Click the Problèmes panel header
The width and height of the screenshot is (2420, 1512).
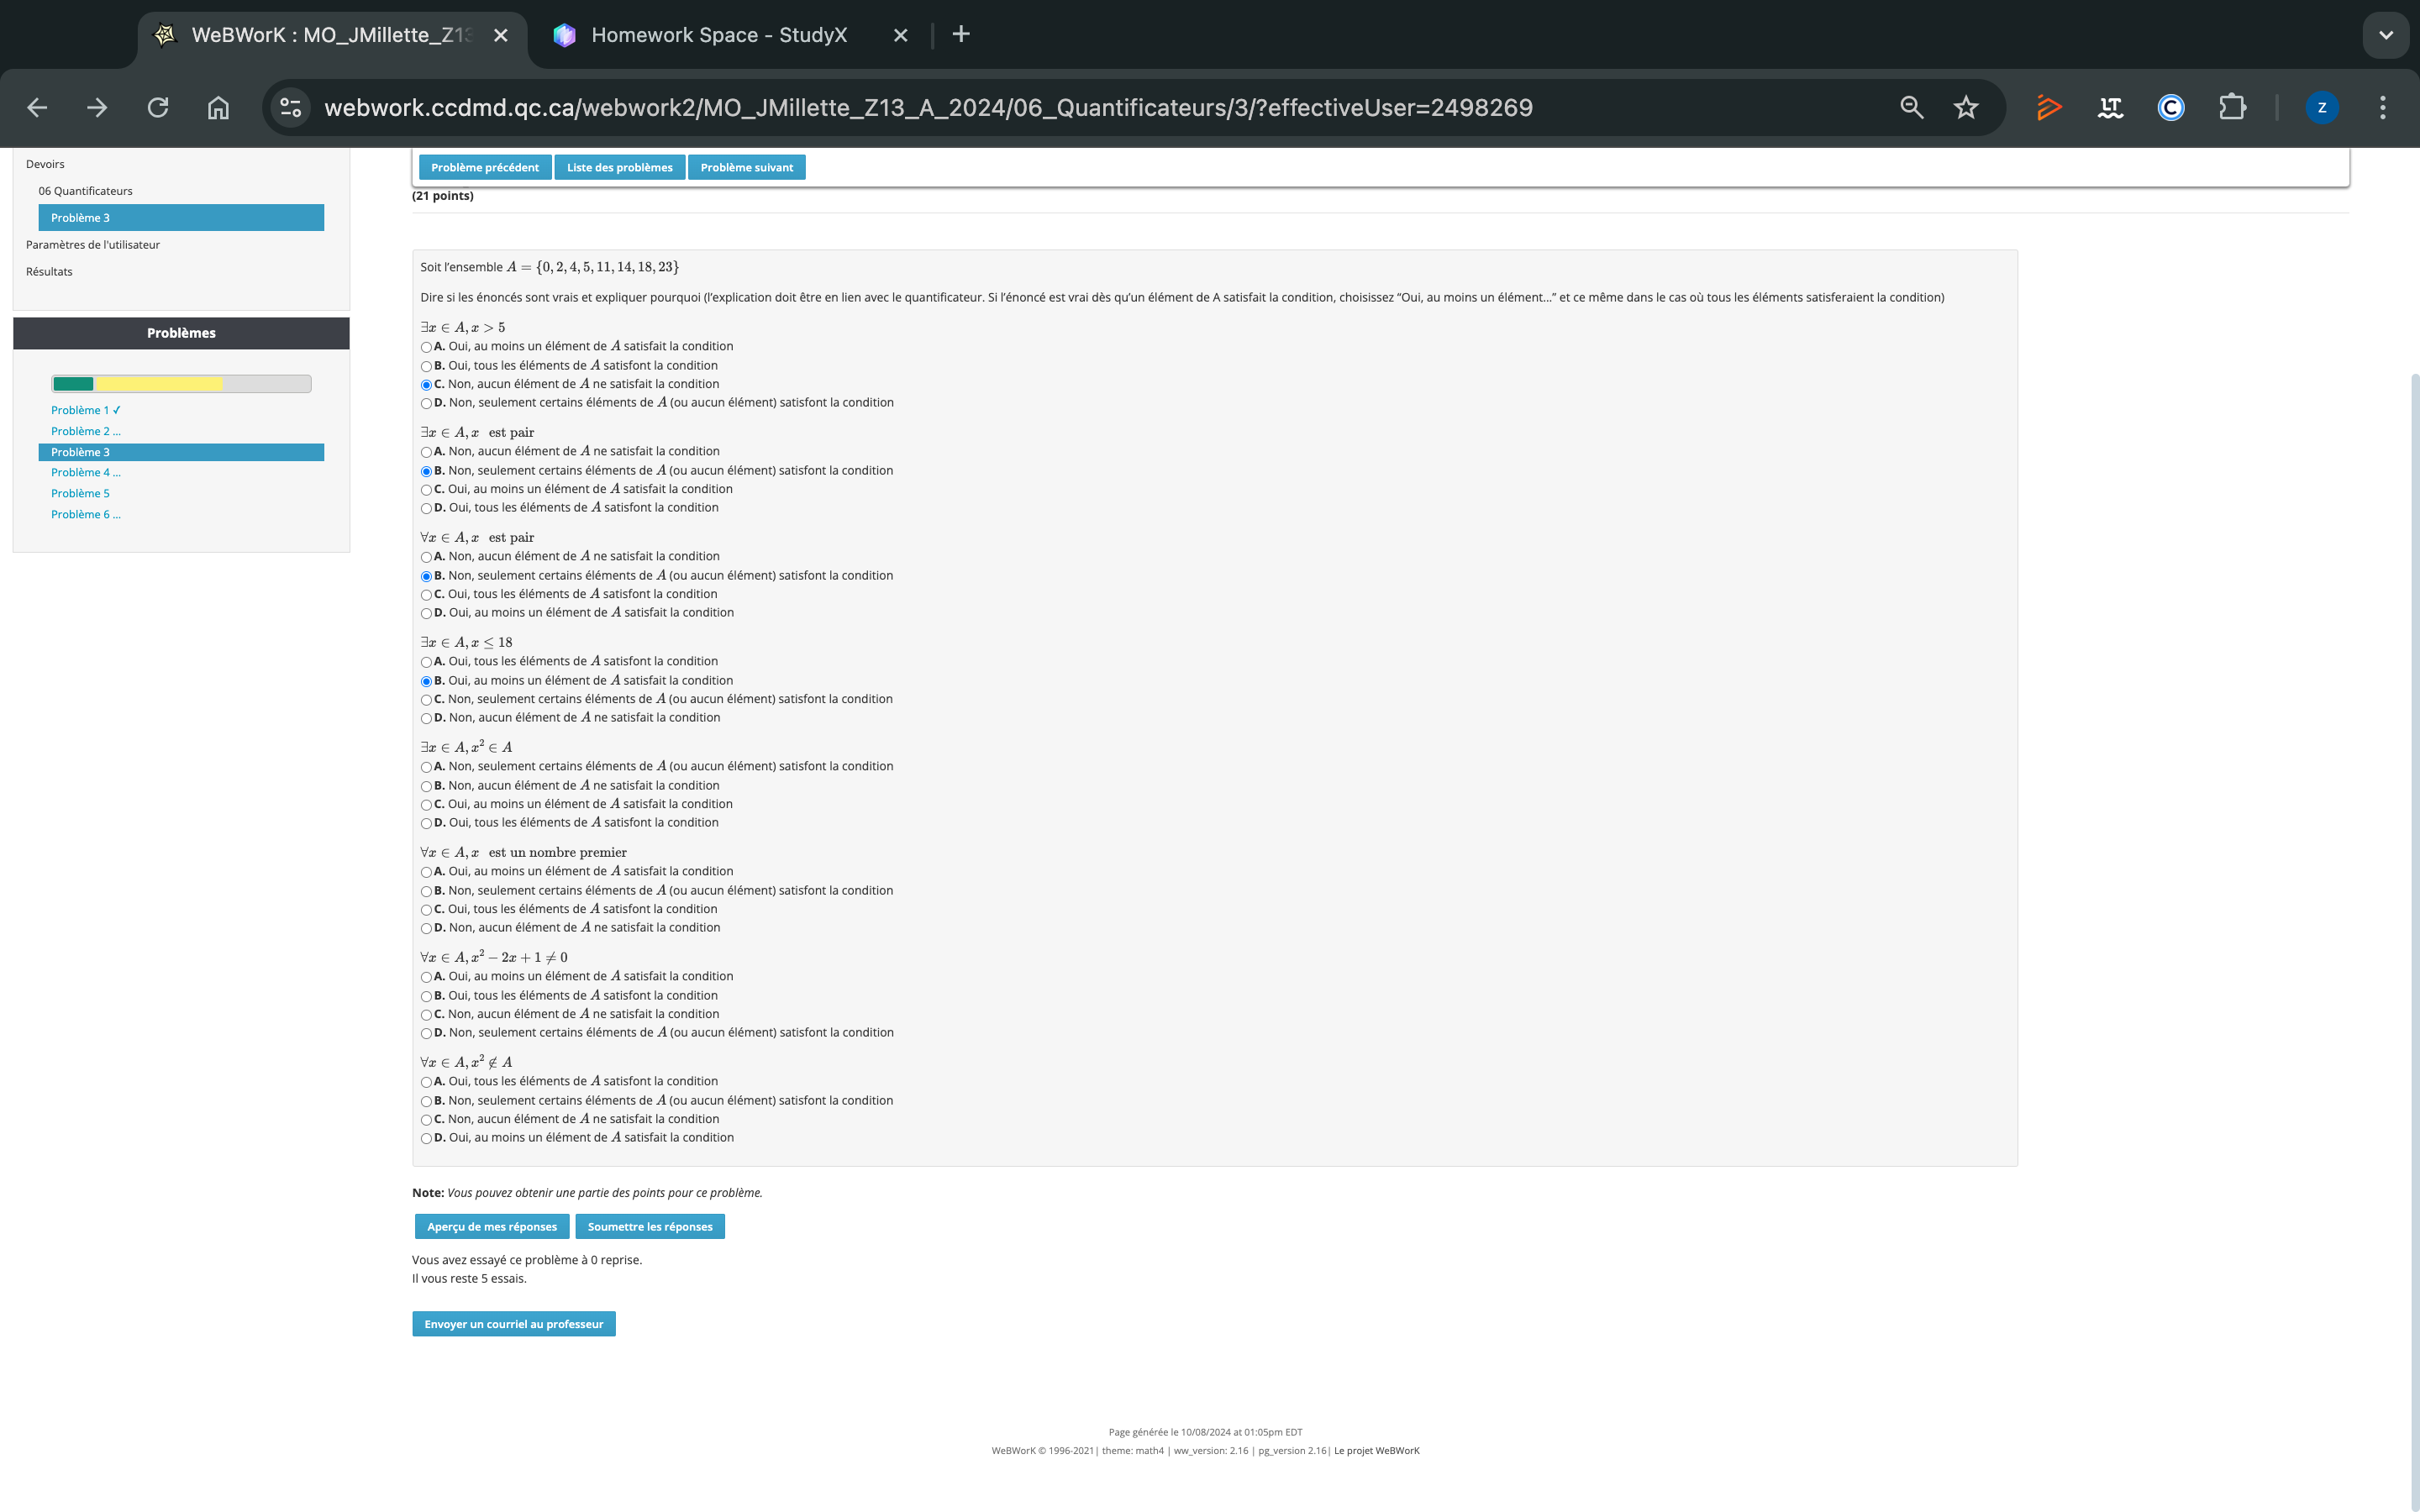[x=181, y=333]
